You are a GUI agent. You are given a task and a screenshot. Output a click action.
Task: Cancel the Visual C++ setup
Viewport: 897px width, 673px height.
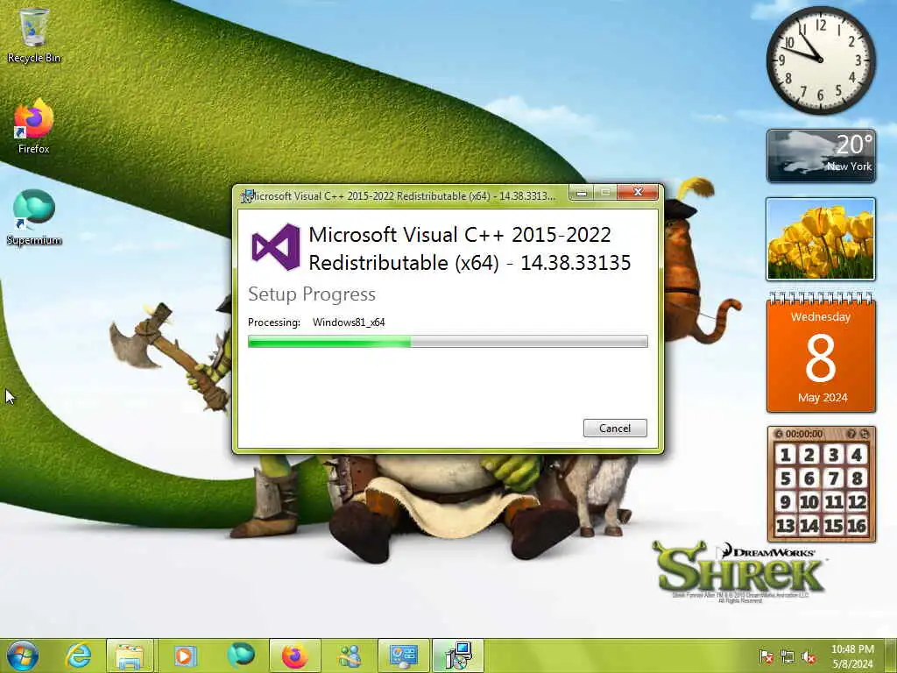coord(615,428)
